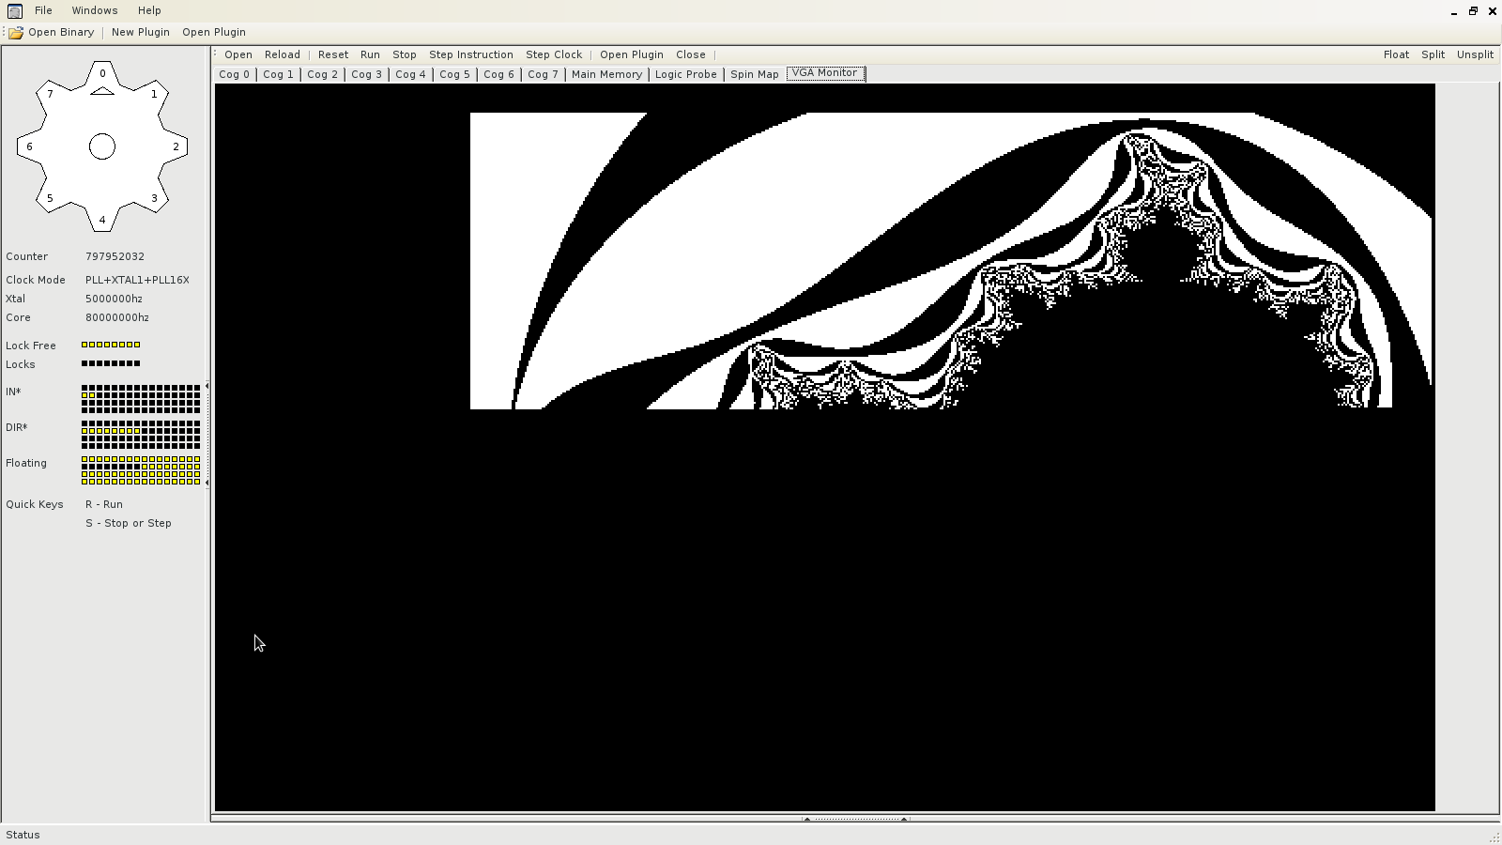Click the right up-arrow on the bottom splitter
The image size is (1502, 845).
(x=904, y=819)
